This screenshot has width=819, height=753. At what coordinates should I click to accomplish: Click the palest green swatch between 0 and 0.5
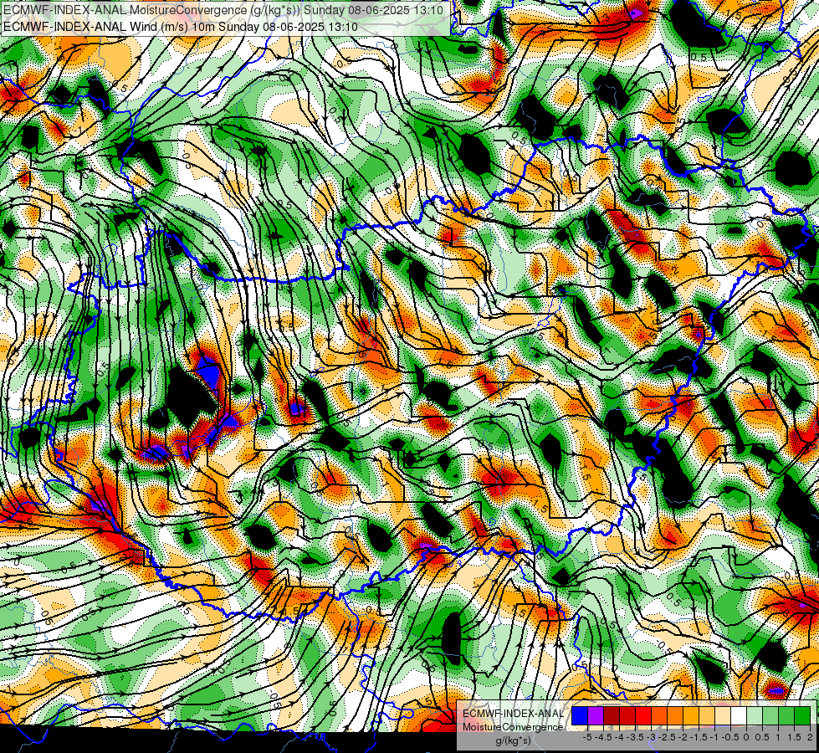755,716
